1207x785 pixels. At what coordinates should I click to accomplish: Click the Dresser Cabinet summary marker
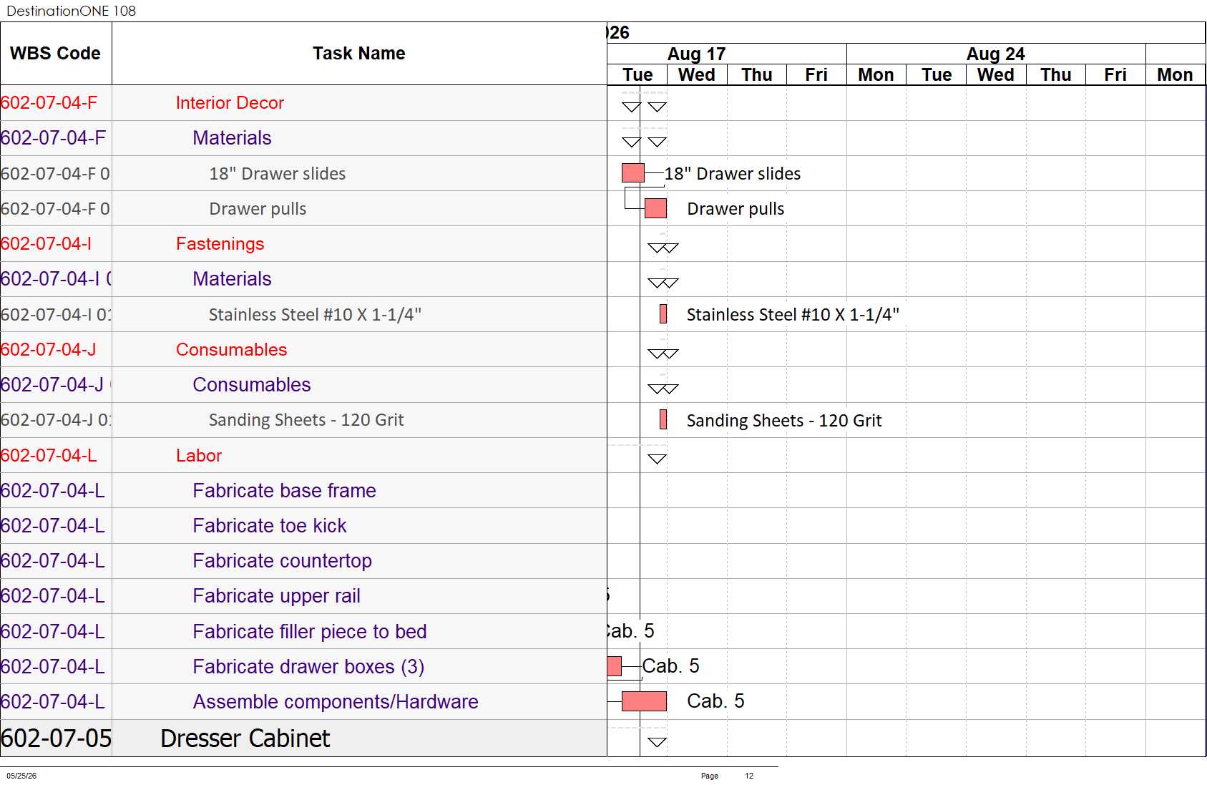657,742
